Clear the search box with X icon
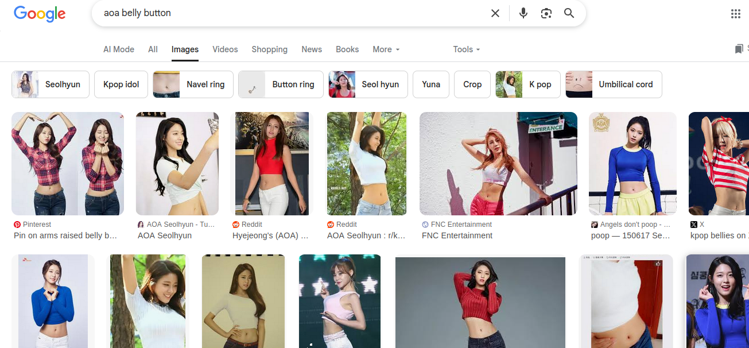Image resolution: width=749 pixels, height=348 pixels. pyautogui.click(x=495, y=13)
